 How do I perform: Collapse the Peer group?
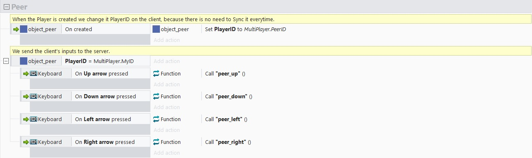(6, 7)
